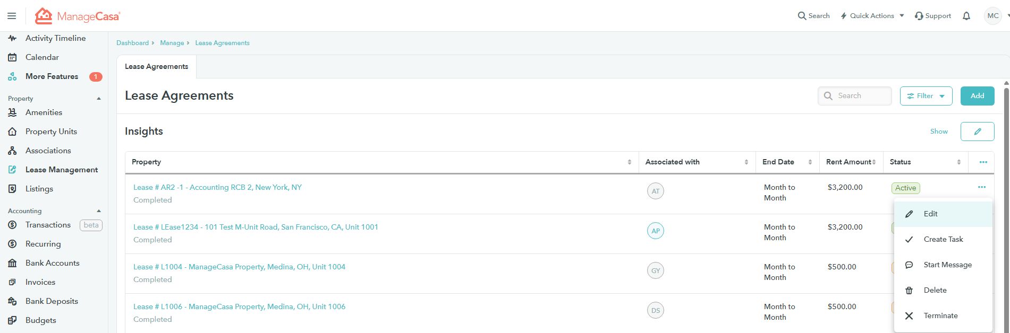Open Lease # L1004 ManageCasa Property link
The width and height of the screenshot is (1010, 333).
tap(239, 267)
